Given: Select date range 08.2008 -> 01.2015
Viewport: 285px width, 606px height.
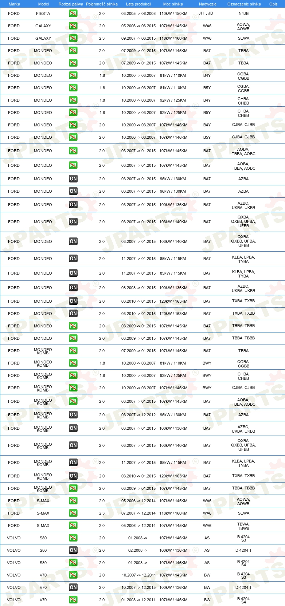Looking at the screenshot, I should coord(138,288).
